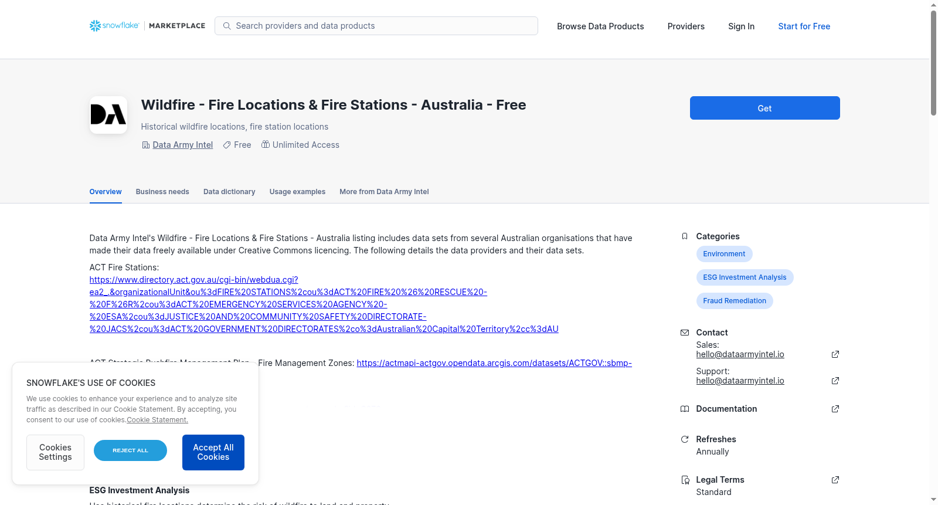Screen dimensions: 938x505
Task: Open external link icon for Support email
Action: [835, 381]
